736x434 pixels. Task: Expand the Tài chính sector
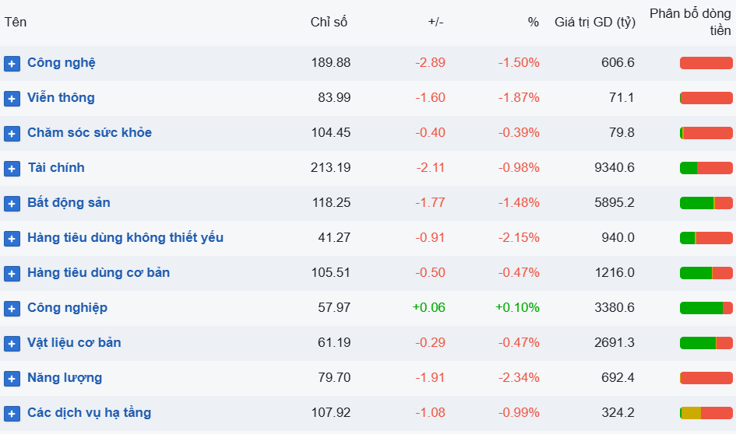point(12,169)
